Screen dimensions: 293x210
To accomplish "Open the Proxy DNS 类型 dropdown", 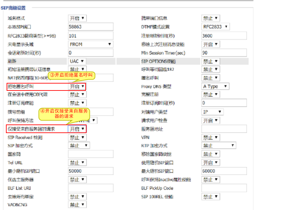I will coord(215,87).
